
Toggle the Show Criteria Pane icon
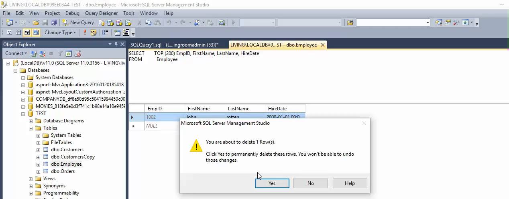(18, 32)
